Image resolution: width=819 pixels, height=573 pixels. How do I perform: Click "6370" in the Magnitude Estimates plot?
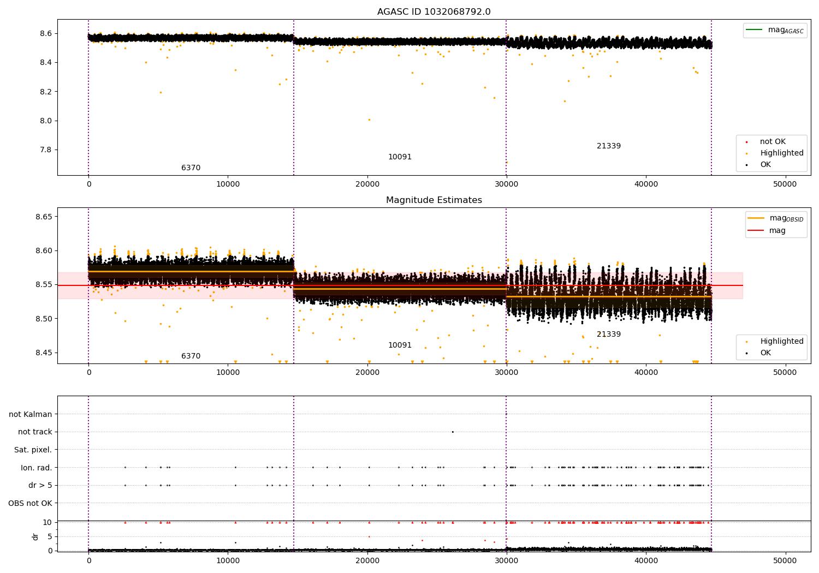tap(191, 356)
